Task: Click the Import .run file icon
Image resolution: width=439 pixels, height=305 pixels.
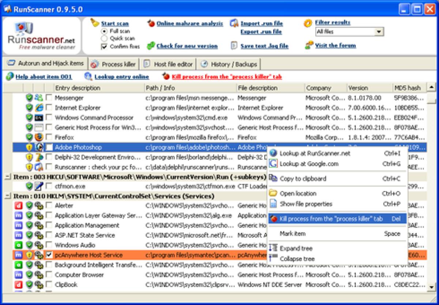Action: [x=234, y=23]
